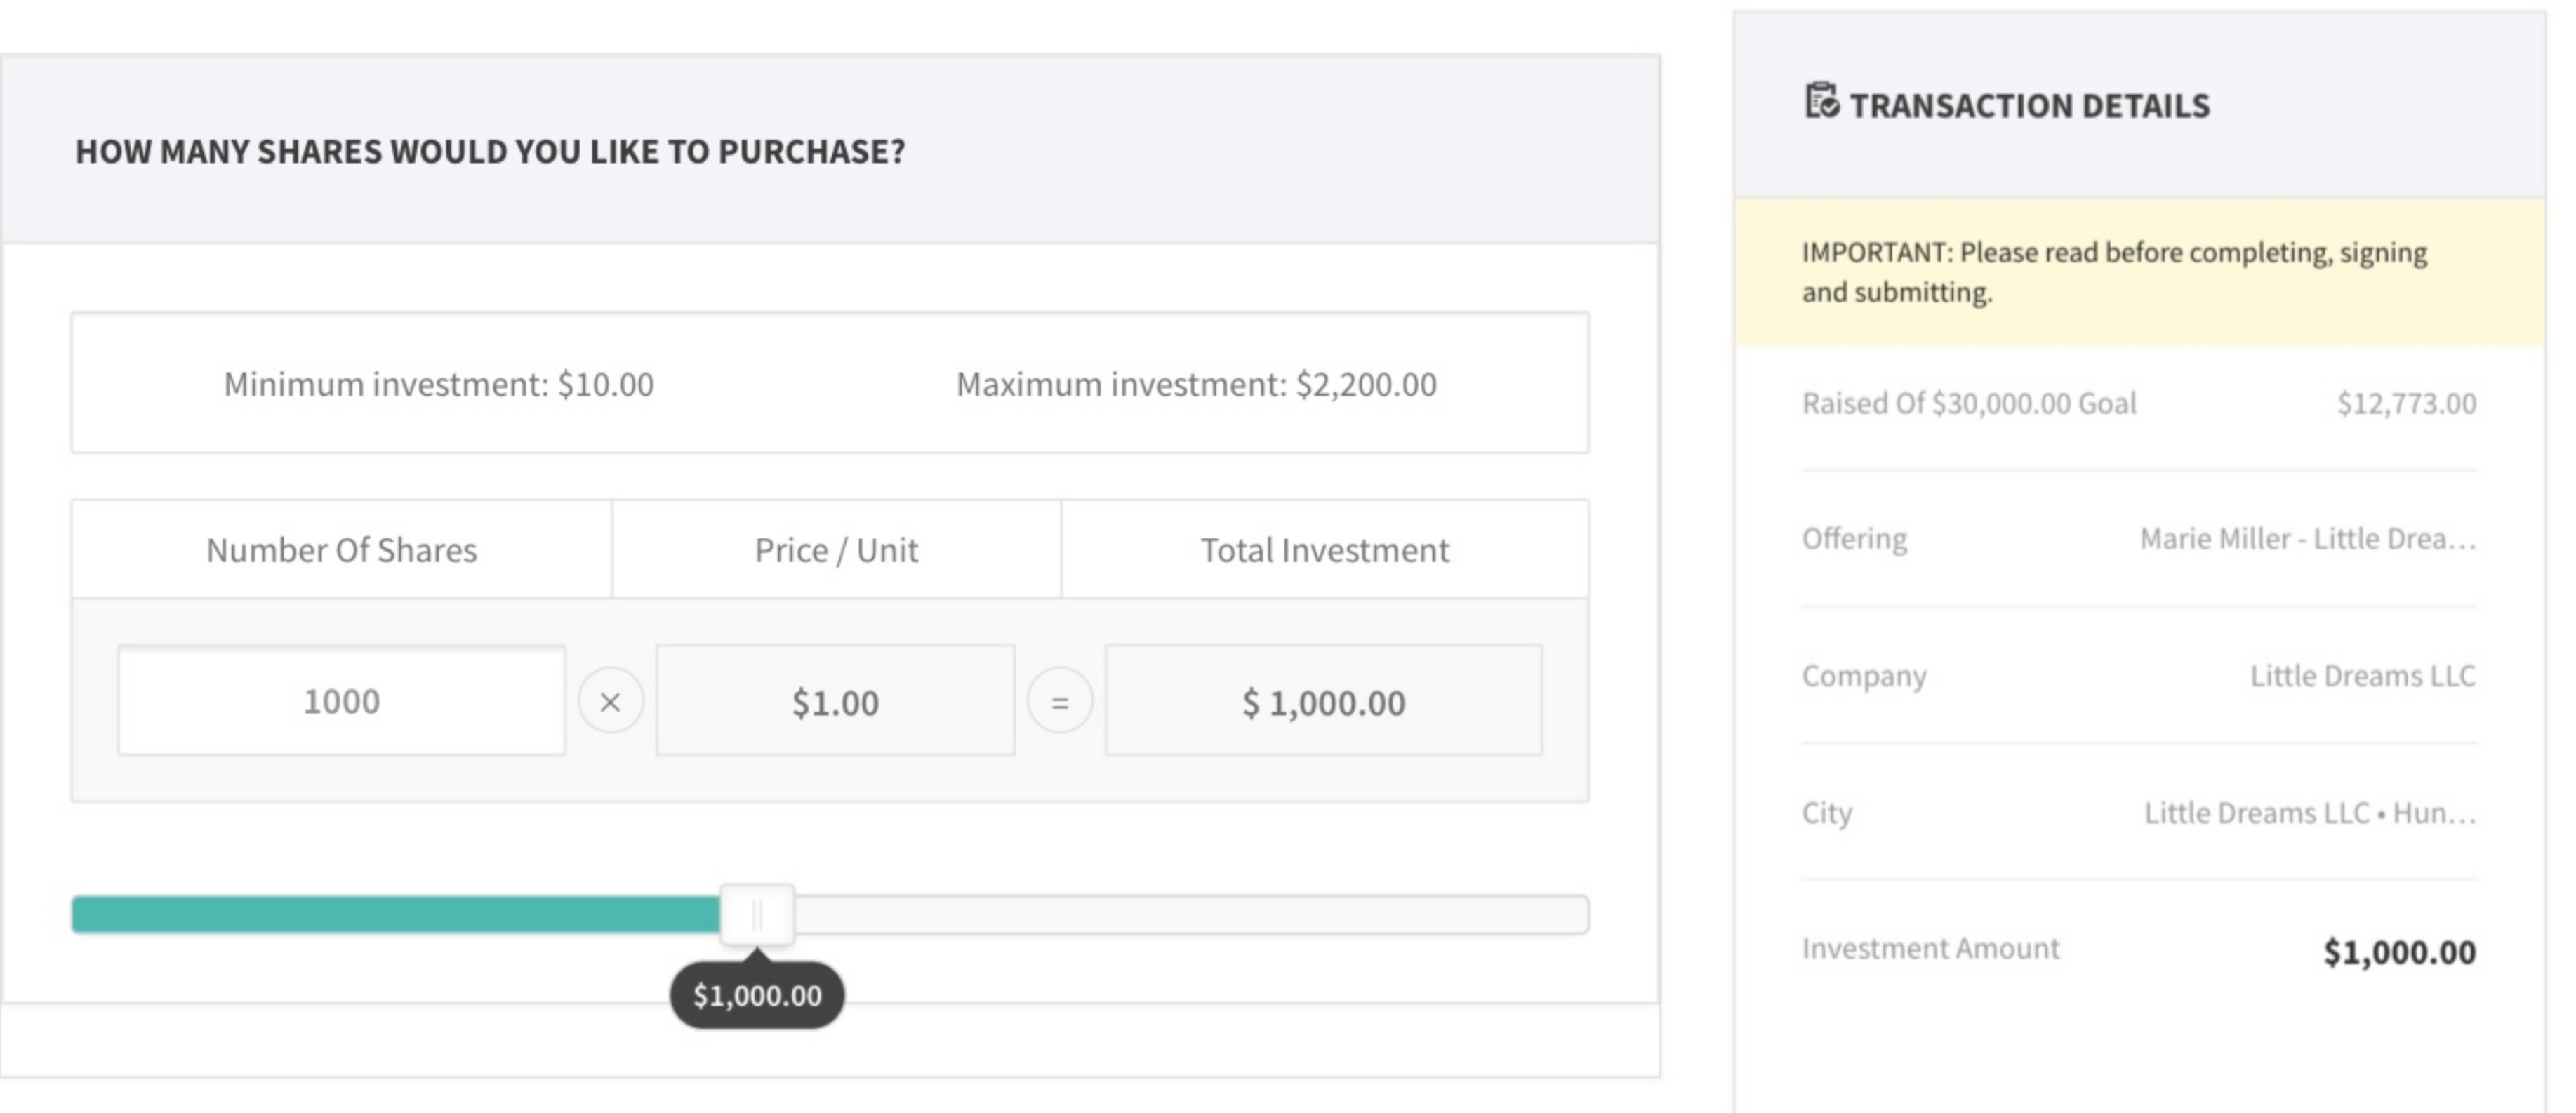The width and height of the screenshot is (2576, 1113).
Task: Click the $12,773.00 amount raised value
Action: coord(2406,403)
